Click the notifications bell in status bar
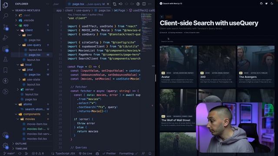The width and height of the screenshot is (278, 156). click(x=150, y=153)
